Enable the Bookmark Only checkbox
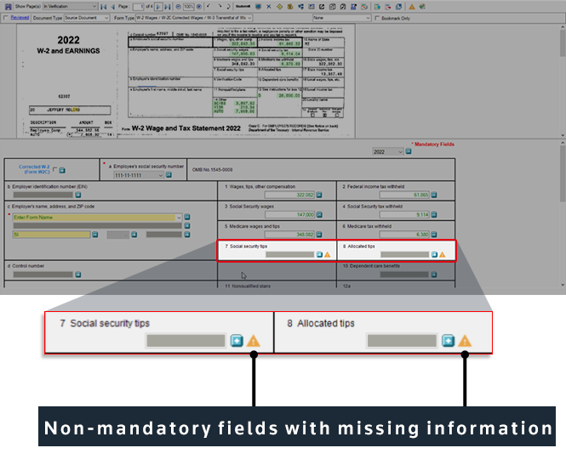Screen dimensions: 566x465 click(377, 18)
